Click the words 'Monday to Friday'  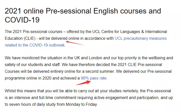[81, 104]
